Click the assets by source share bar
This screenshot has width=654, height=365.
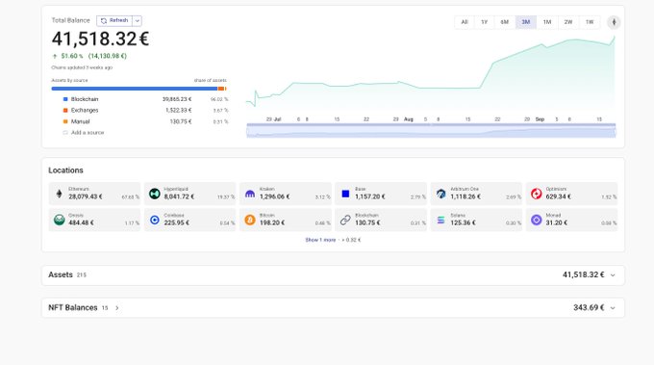click(x=138, y=89)
